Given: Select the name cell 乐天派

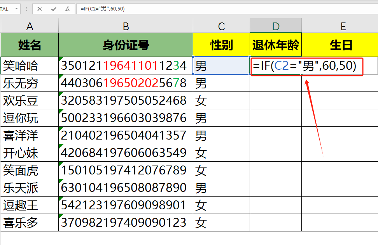Looking at the screenshot, I should coord(30,188).
